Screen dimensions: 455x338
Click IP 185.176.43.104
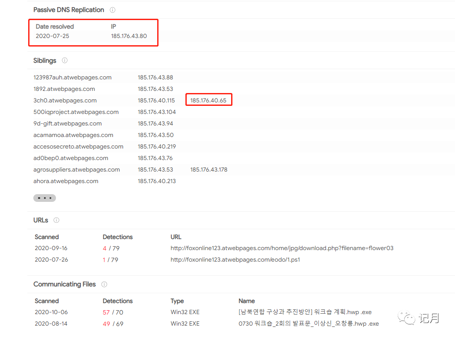pyautogui.click(x=157, y=112)
